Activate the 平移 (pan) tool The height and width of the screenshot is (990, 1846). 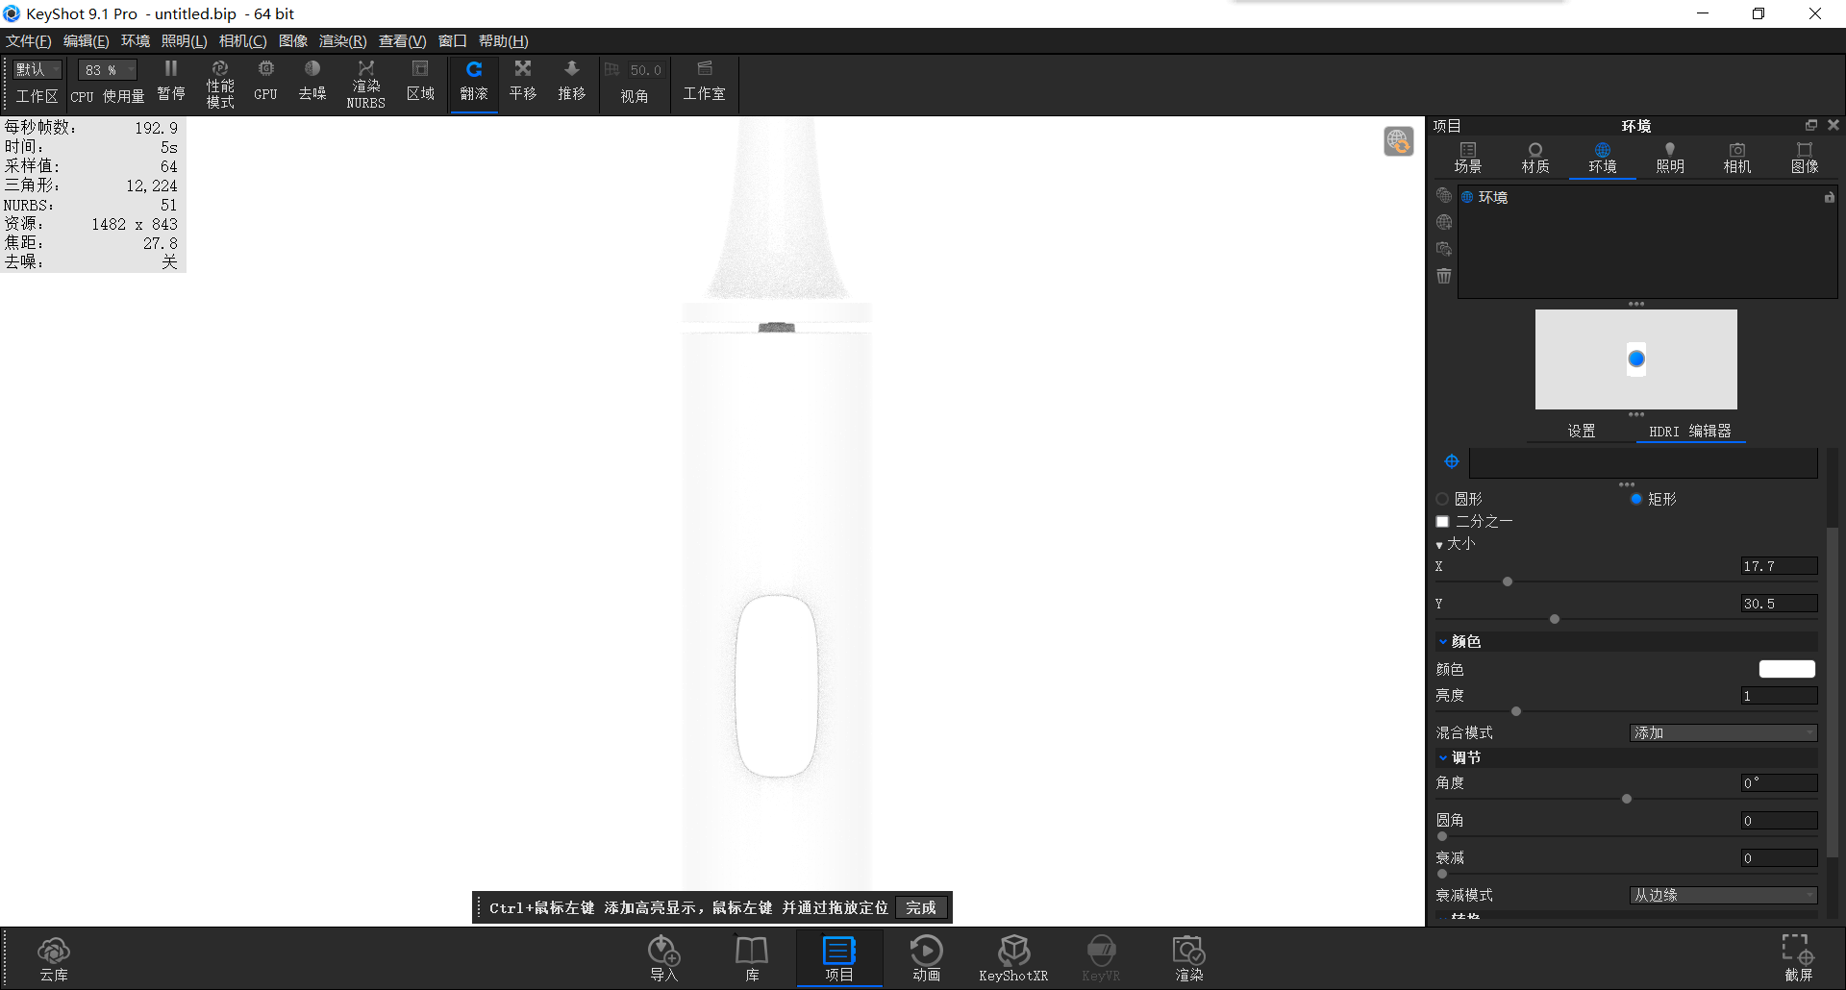(x=522, y=82)
